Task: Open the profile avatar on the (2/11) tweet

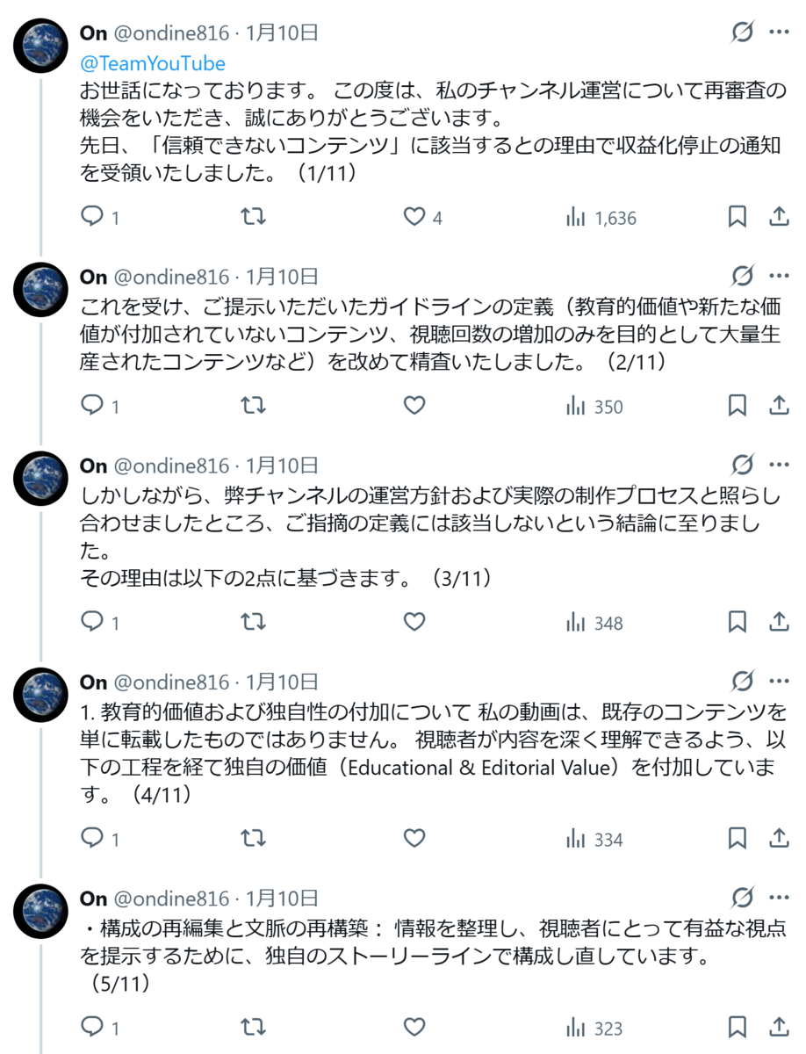Action: [41, 289]
